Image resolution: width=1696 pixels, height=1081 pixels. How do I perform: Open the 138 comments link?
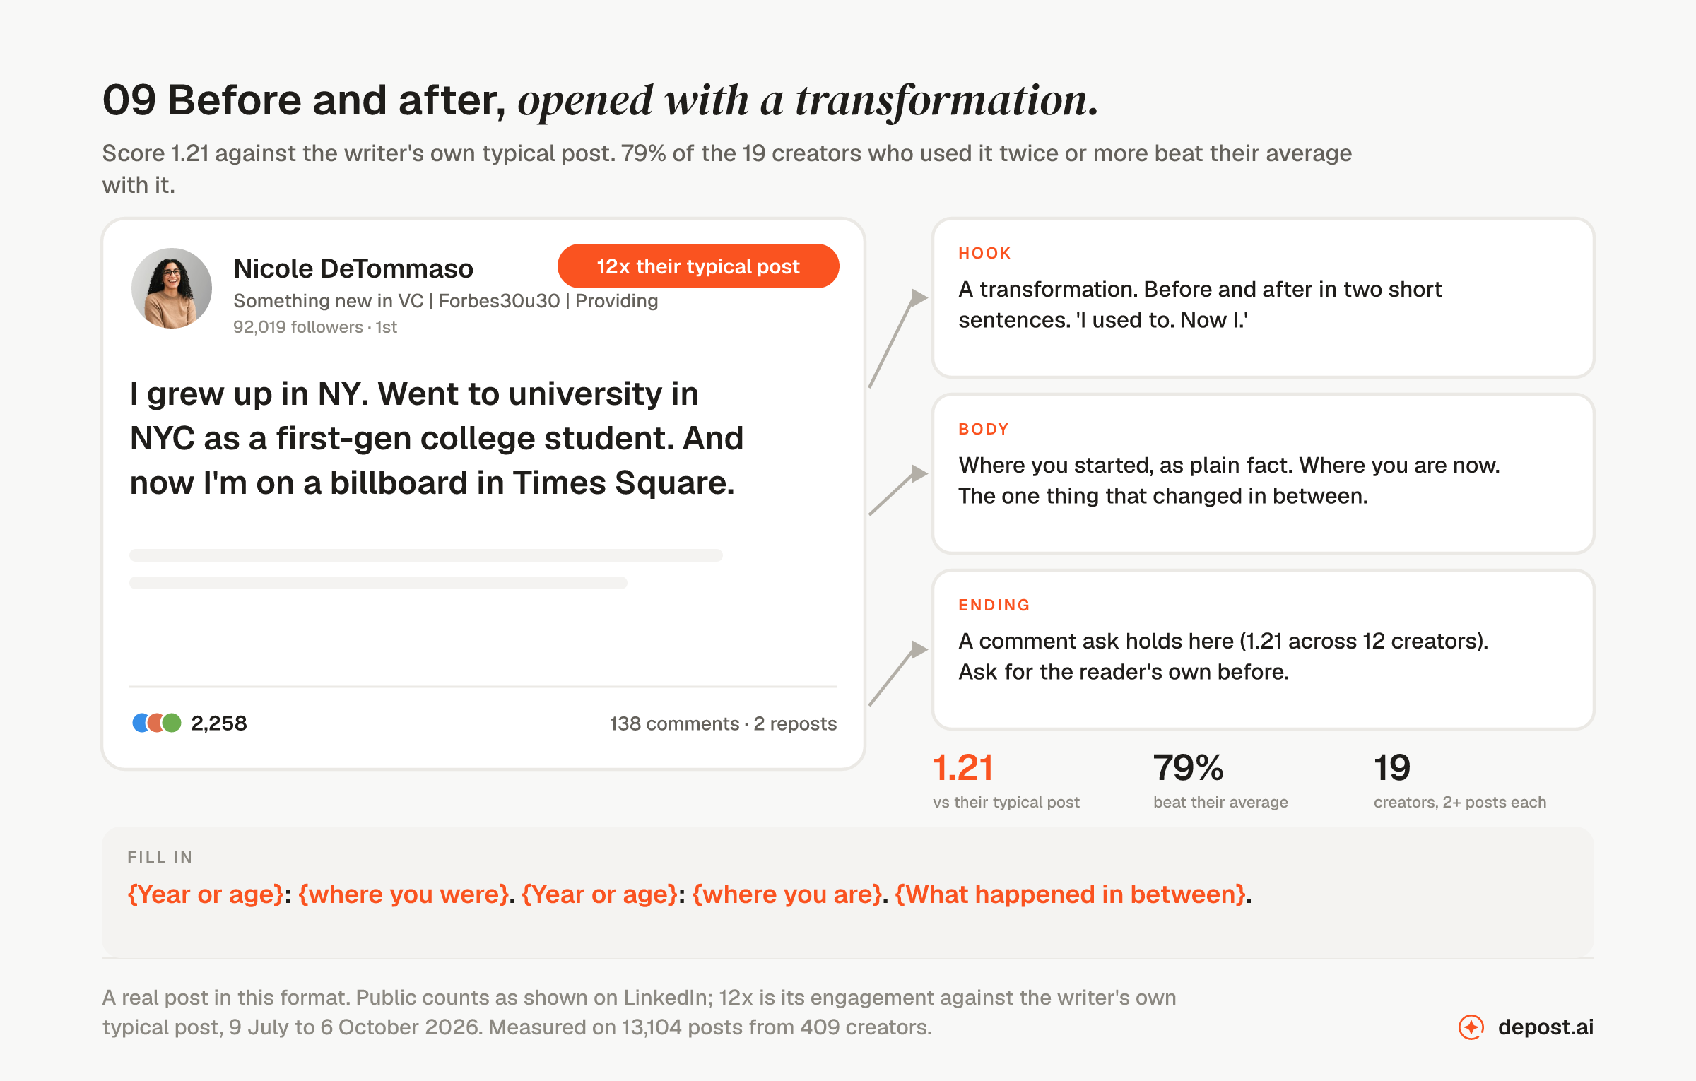pos(674,723)
